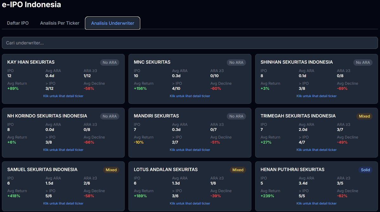The width and height of the screenshot is (380, 212).
Task: Click the Mixed badge on LOTUS ANDALAN
Action: (x=238, y=170)
